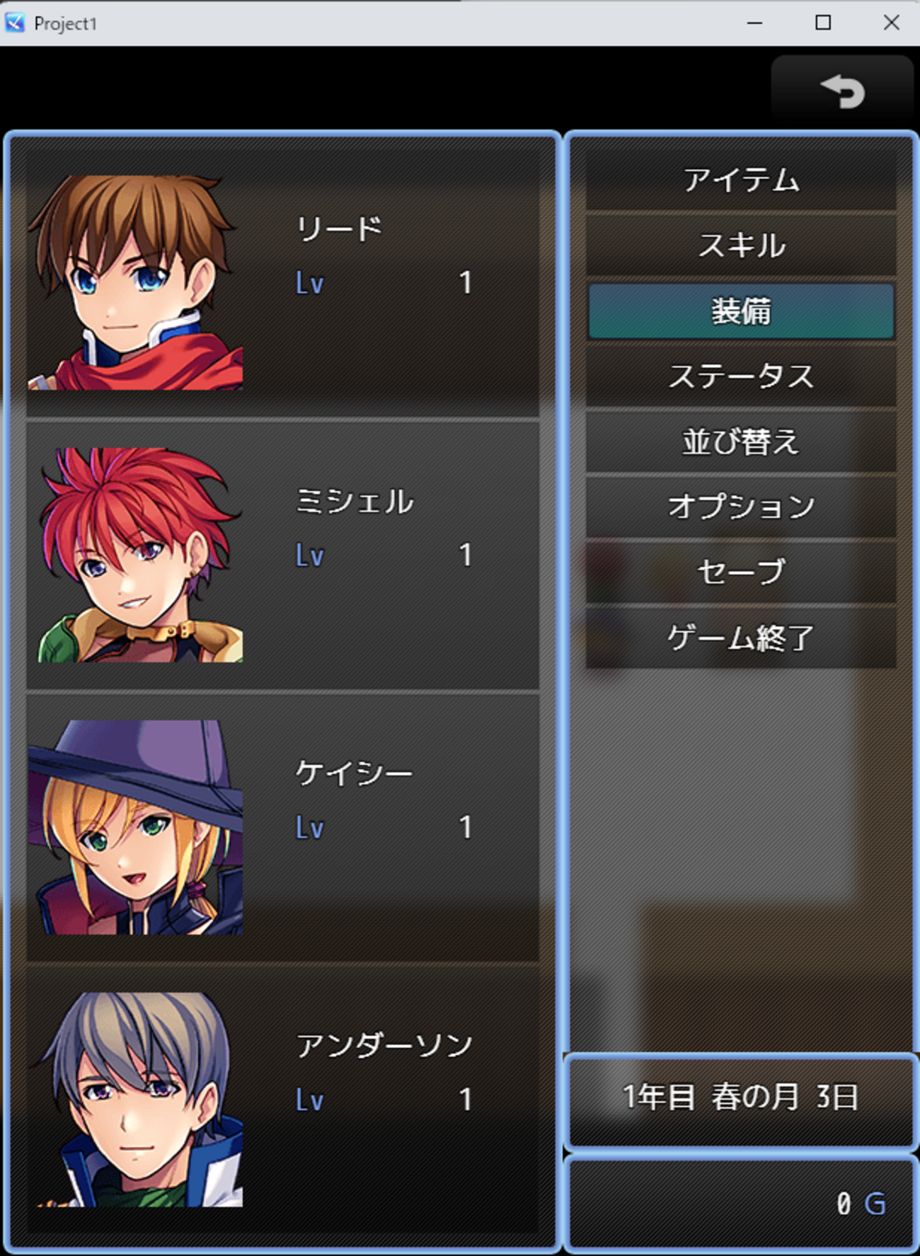Select the ゲーム終了 command

[x=741, y=638]
